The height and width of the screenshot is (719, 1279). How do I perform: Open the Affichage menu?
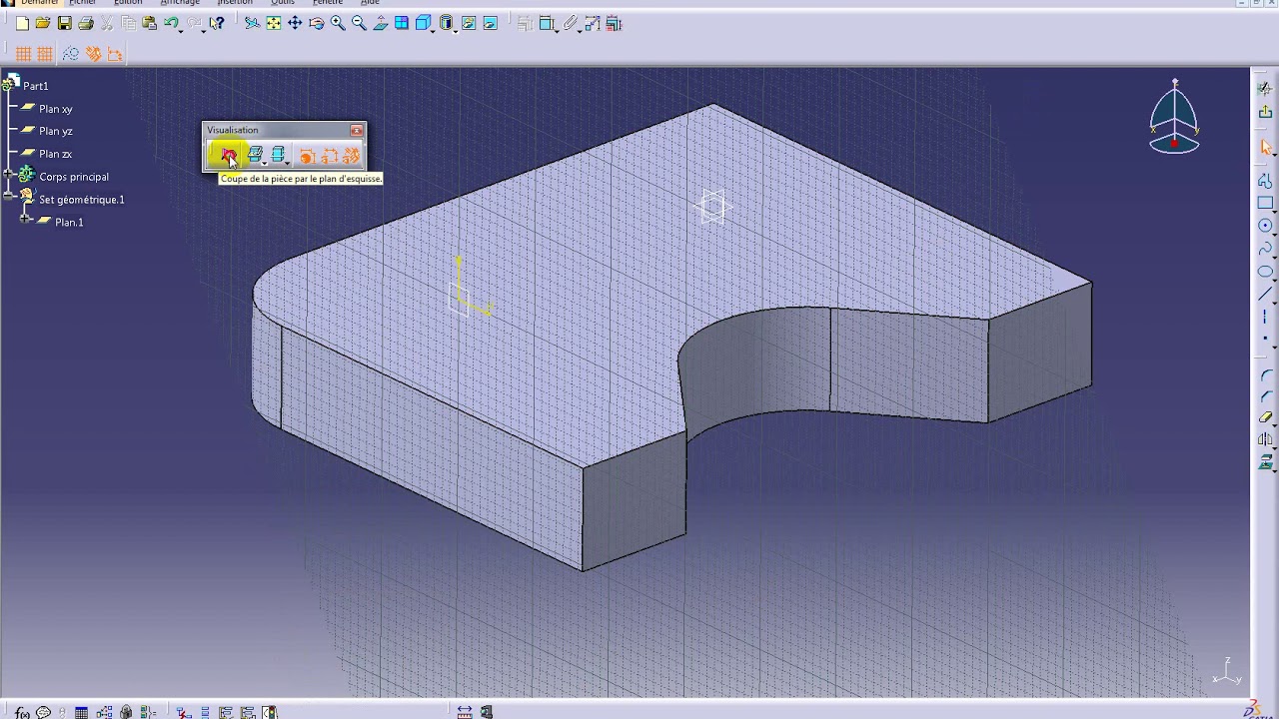point(181,3)
